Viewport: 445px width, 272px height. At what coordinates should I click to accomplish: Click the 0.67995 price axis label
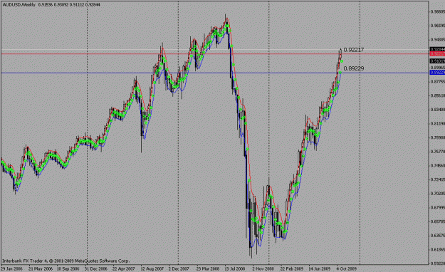(x=438, y=207)
